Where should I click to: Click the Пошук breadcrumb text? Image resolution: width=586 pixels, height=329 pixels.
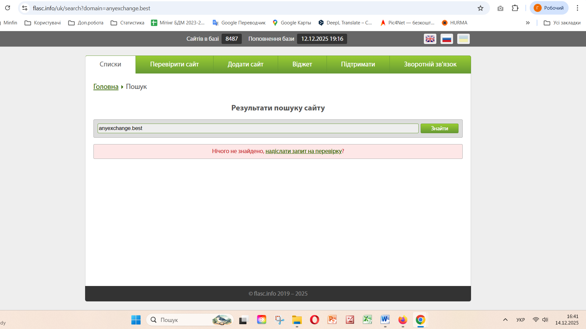pos(136,87)
